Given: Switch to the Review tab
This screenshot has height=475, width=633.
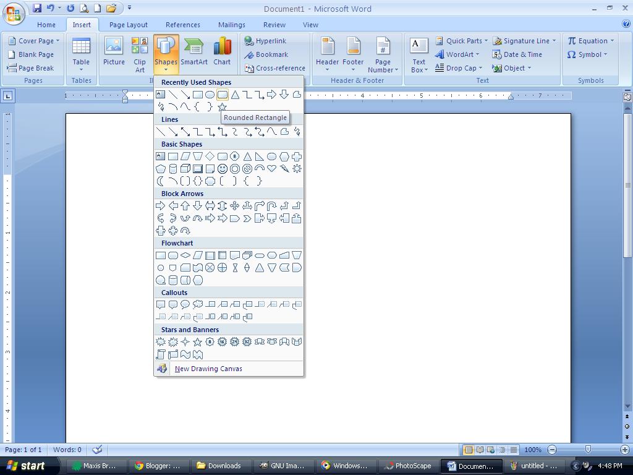Looking at the screenshot, I should (274, 25).
